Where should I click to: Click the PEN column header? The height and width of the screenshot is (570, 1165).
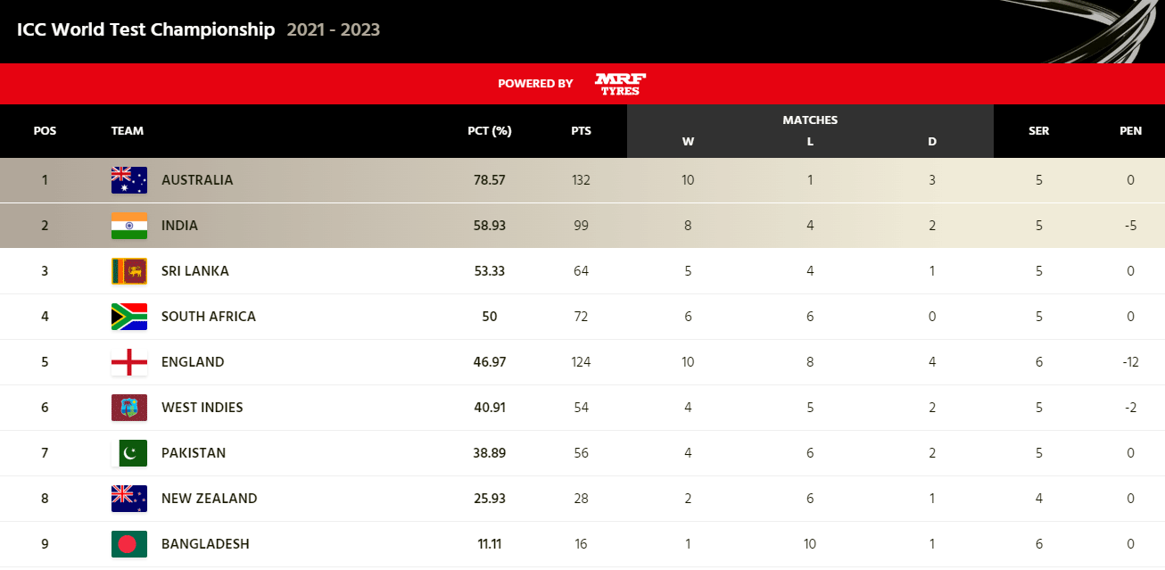tap(1130, 131)
